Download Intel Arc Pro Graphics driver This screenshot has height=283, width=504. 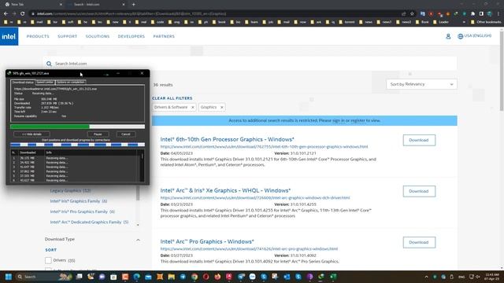point(419,242)
